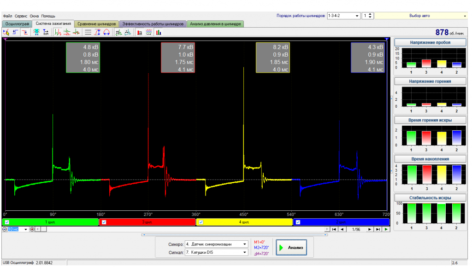Select the overlaid waveforms display icon
This screenshot has height=267, width=472.
point(76,32)
